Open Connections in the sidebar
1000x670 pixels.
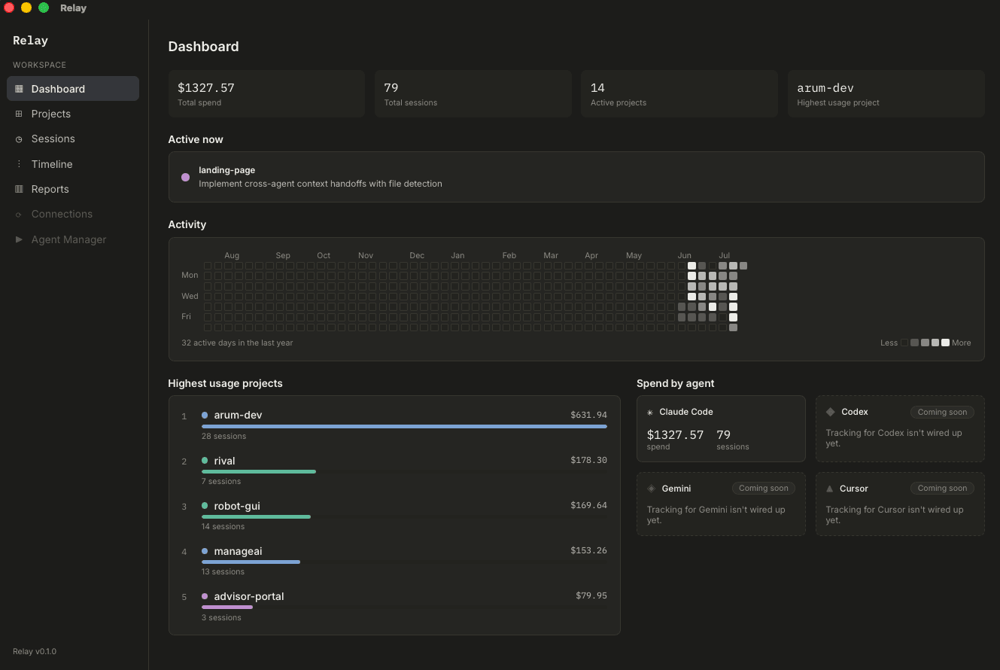coord(73,214)
